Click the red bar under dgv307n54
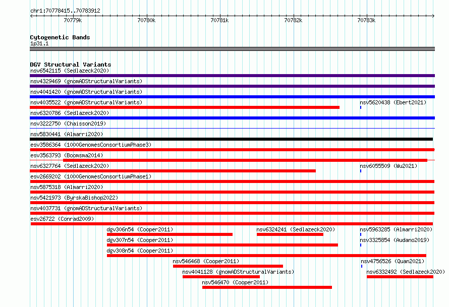The height and width of the screenshot is (307, 449). 222,245
